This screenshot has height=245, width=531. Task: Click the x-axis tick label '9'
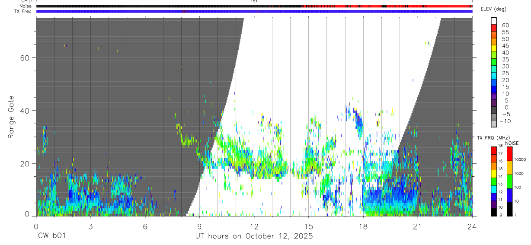pyautogui.click(x=199, y=226)
